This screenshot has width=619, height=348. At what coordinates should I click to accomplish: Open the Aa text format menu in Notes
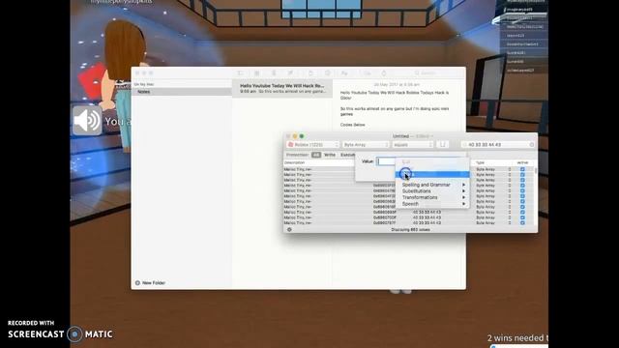pos(344,73)
